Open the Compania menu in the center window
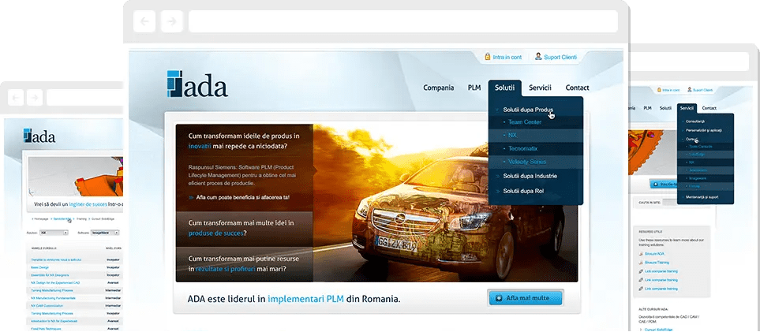 439,88
